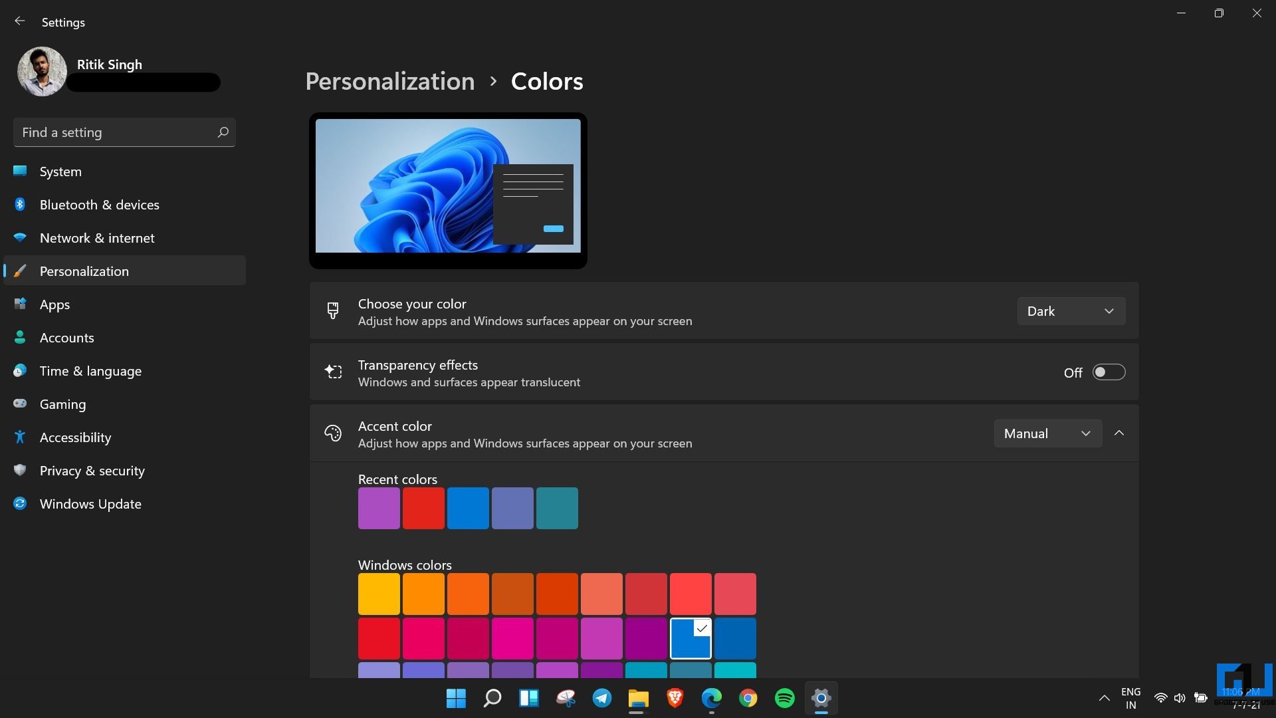
Task: Launch Spotify from the taskbar
Action: click(784, 698)
